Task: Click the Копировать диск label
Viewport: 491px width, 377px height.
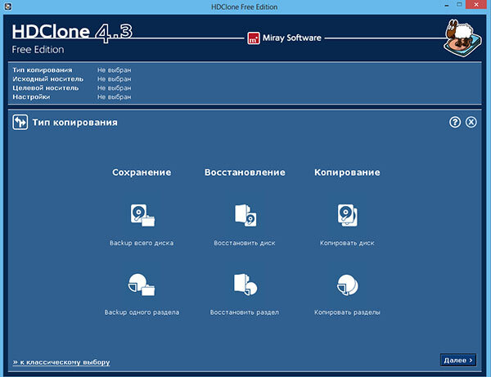Action: tap(347, 243)
